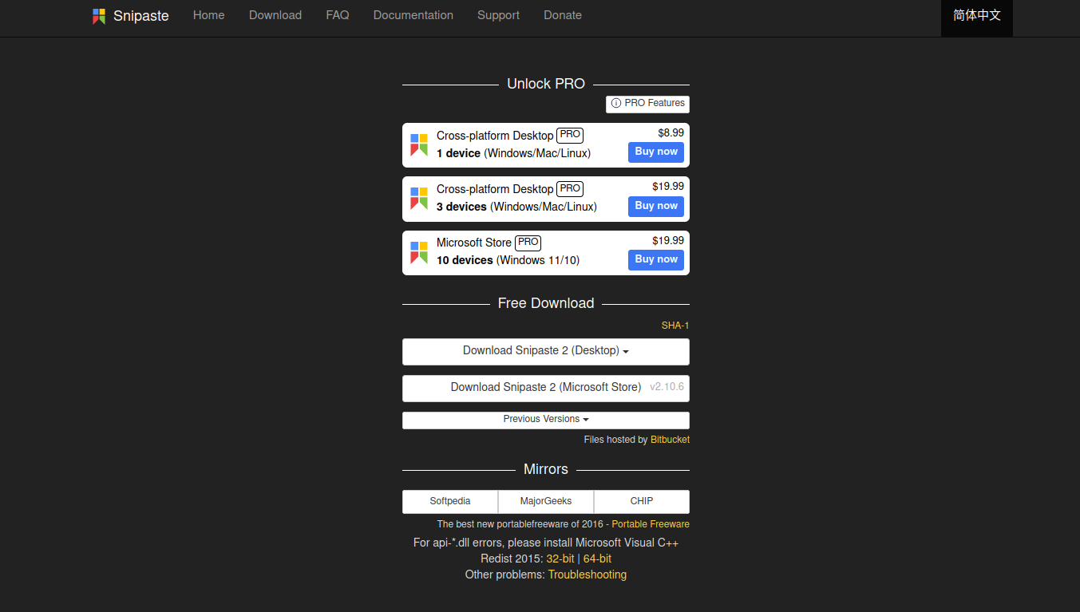Click the v2.10.6 version label

667,387
